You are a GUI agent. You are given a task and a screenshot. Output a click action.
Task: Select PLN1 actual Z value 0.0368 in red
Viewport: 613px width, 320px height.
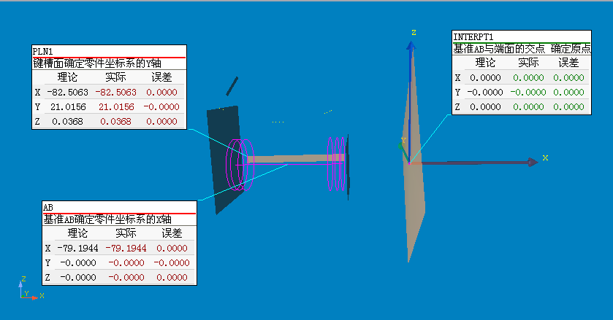point(115,121)
